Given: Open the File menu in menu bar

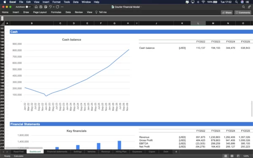Looking at the screenshot, I should [21, 2].
